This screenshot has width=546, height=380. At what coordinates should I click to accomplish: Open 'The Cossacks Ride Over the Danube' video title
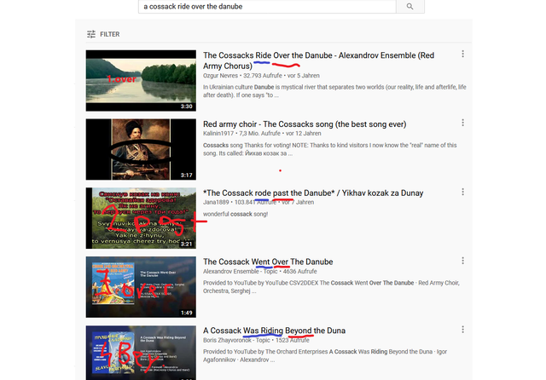tap(318, 60)
